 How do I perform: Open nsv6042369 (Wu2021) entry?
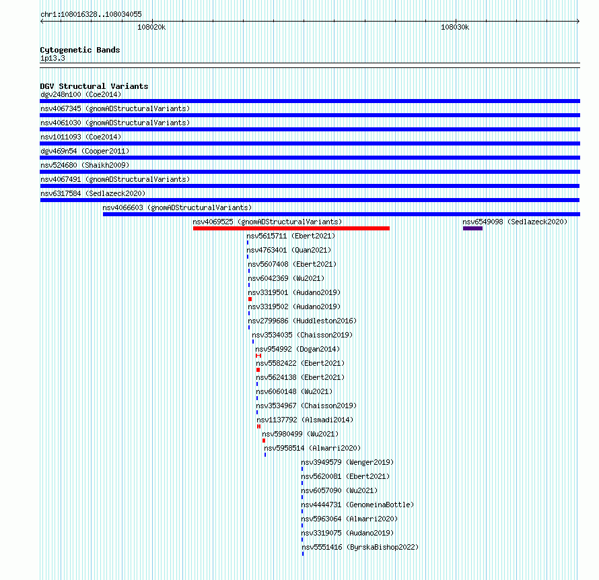286,278
